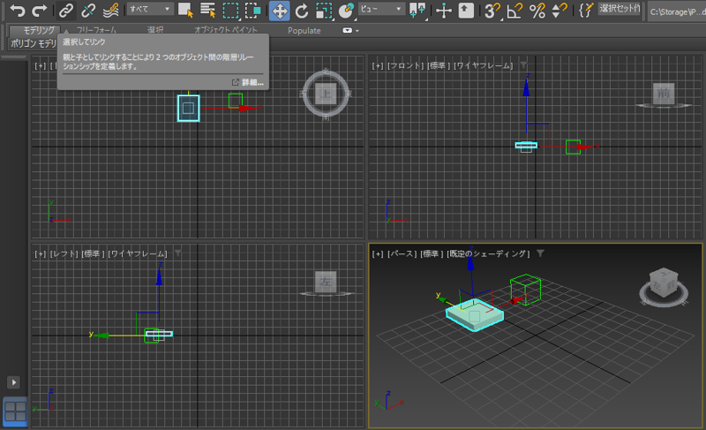Activate the Select and Link tool

pyautogui.click(x=66, y=11)
